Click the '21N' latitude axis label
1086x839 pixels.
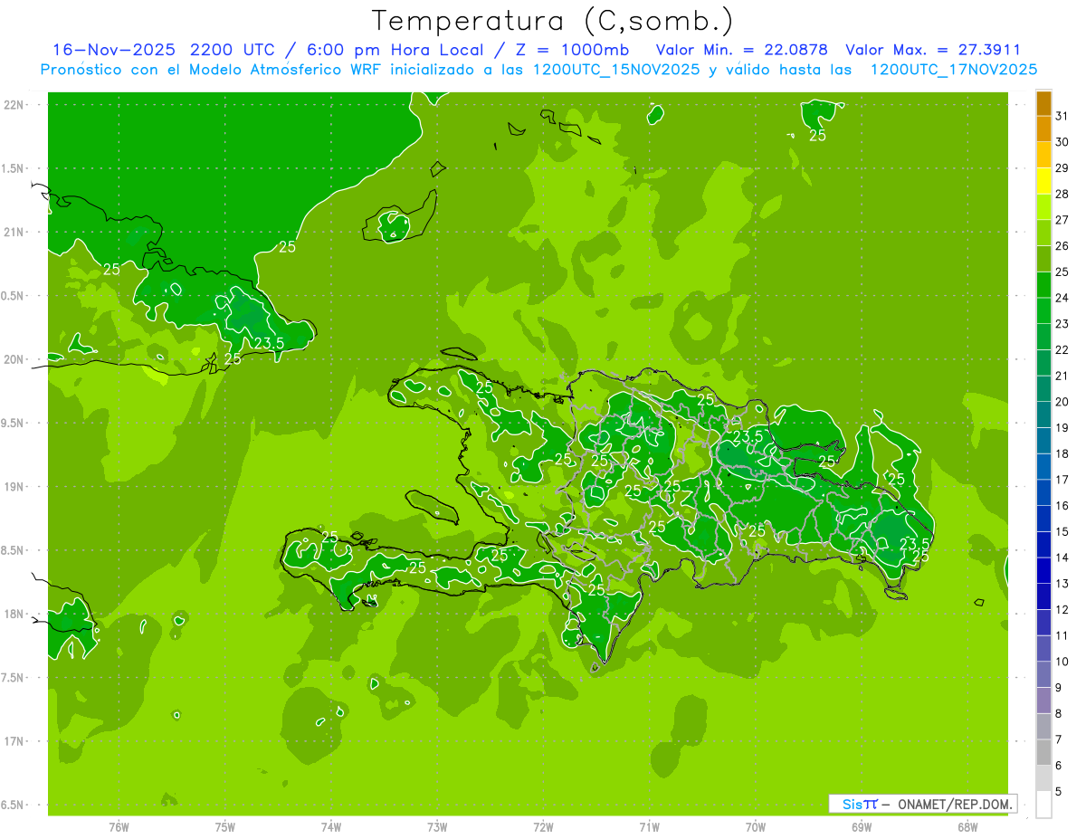14,233
